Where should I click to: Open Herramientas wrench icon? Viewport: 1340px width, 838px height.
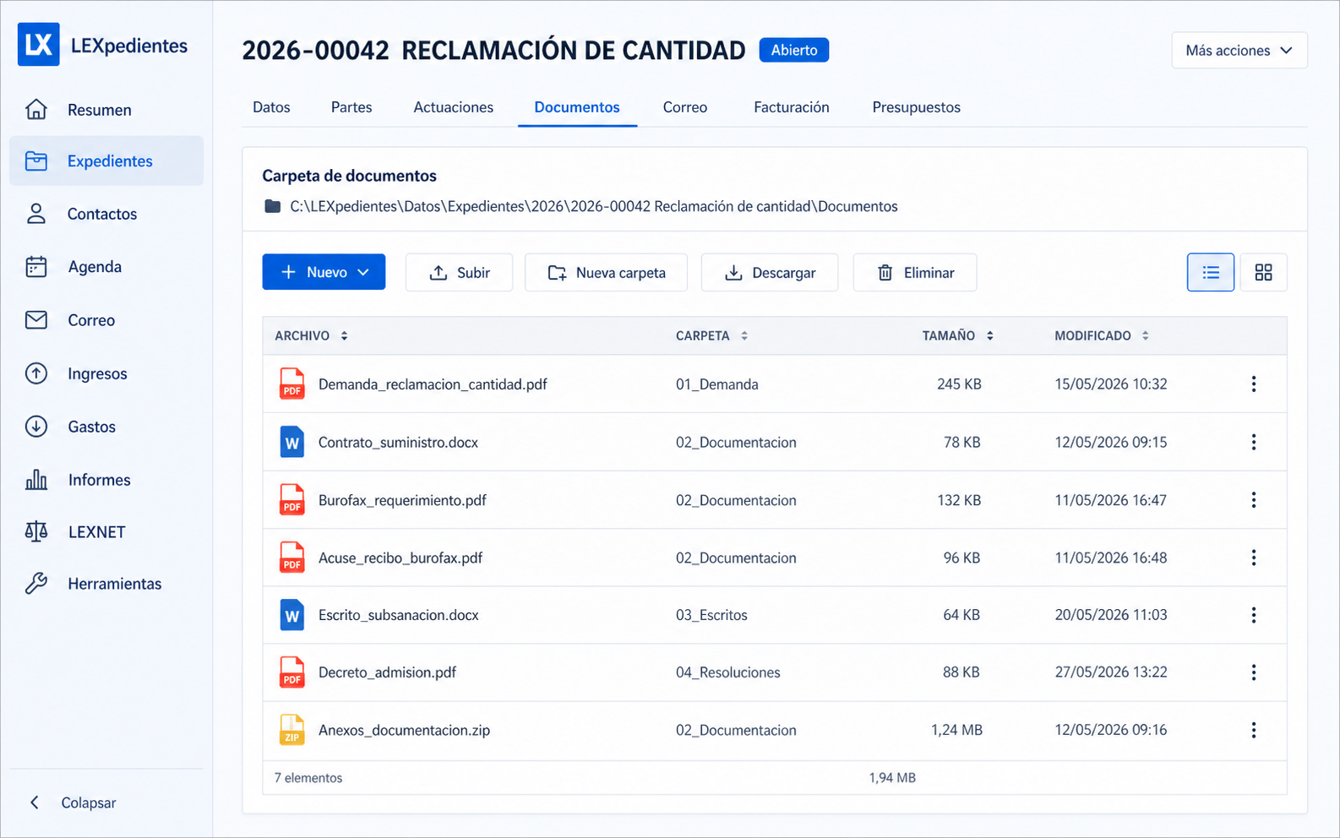pyautogui.click(x=36, y=583)
